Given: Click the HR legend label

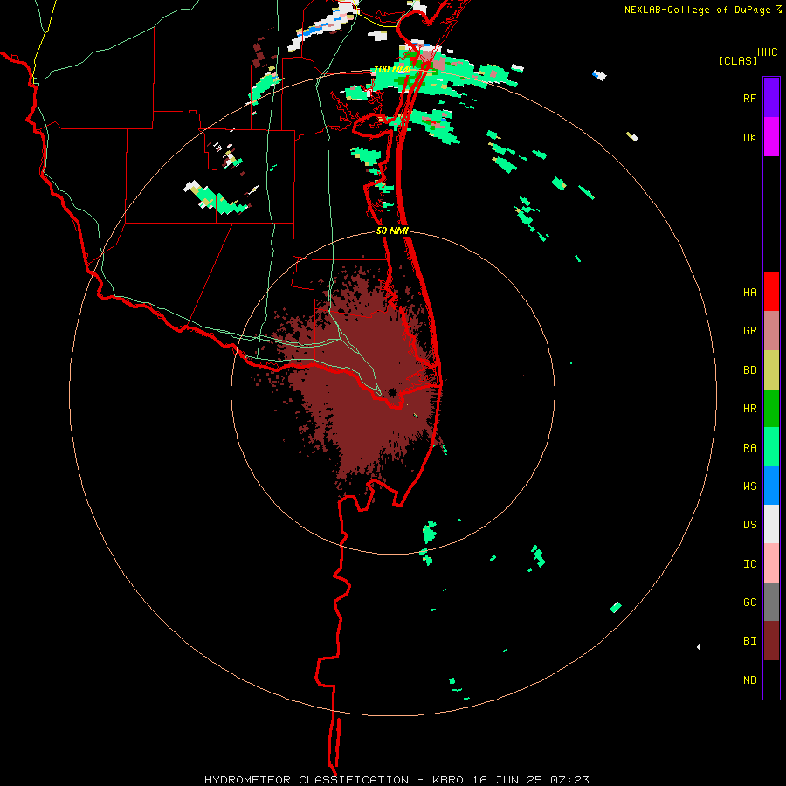Looking at the screenshot, I should 749,409.
